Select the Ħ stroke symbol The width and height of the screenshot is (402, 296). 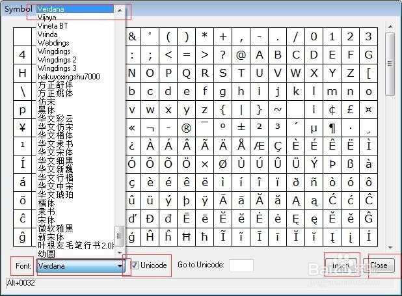click(187, 237)
